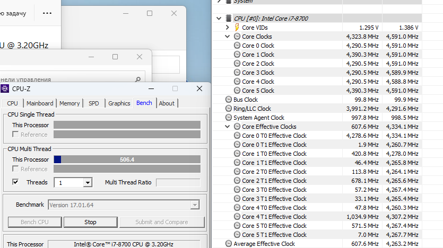Collapse the Core Effective Clocks group

(x=228, y=127)
